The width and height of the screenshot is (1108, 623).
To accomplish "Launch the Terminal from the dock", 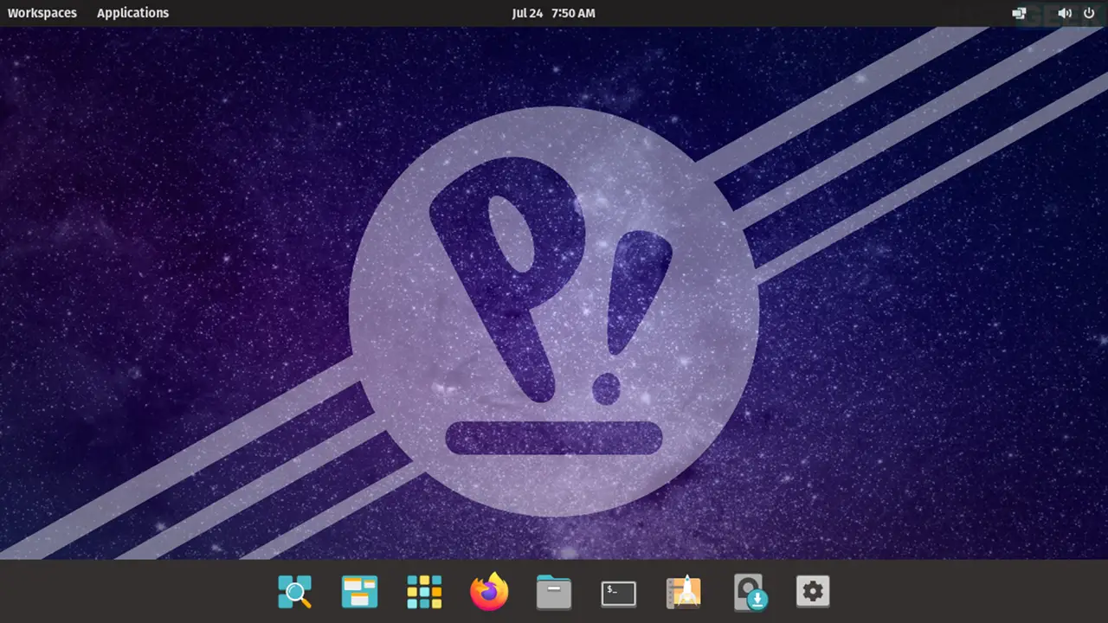I will 619,594.
